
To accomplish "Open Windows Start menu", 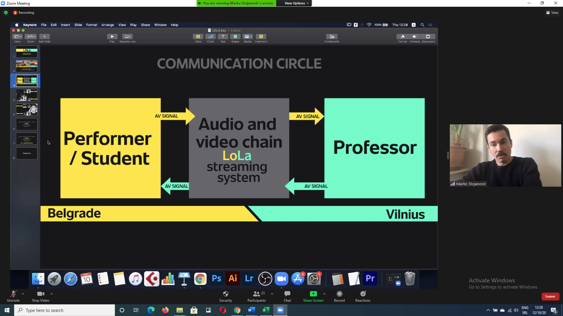I will [7, 310].
